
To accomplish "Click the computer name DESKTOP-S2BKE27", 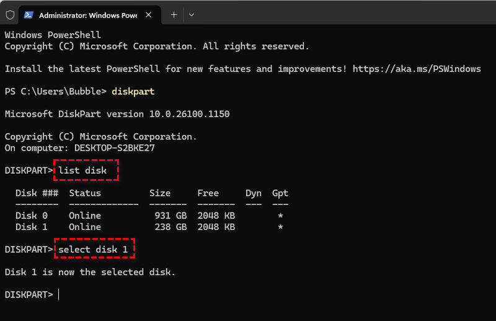I will pos(114,147).
